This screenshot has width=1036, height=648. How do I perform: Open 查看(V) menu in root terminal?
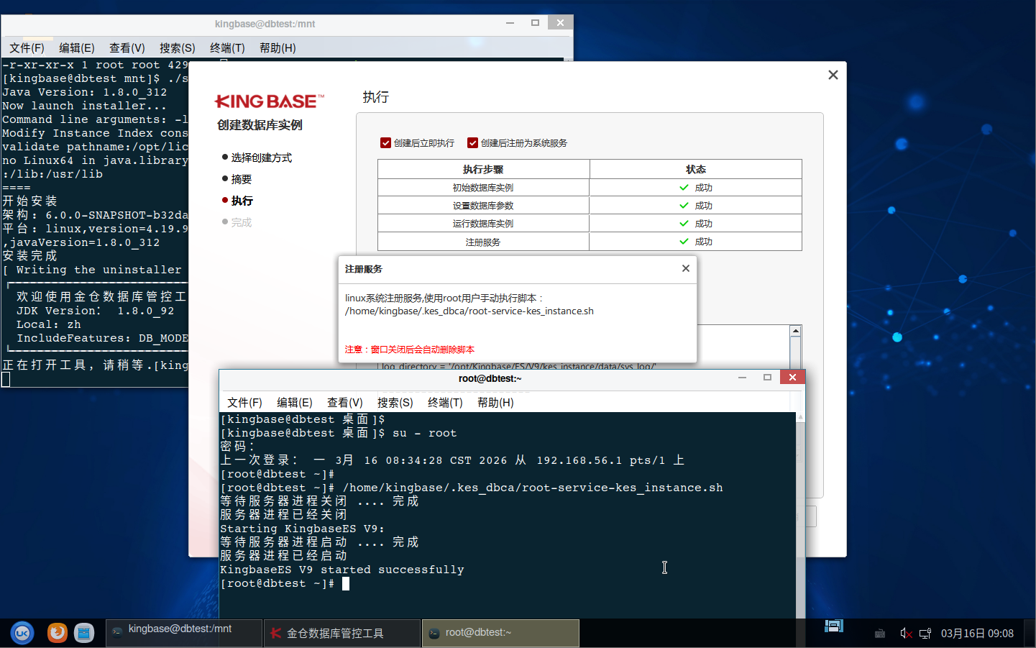(345, 403)
